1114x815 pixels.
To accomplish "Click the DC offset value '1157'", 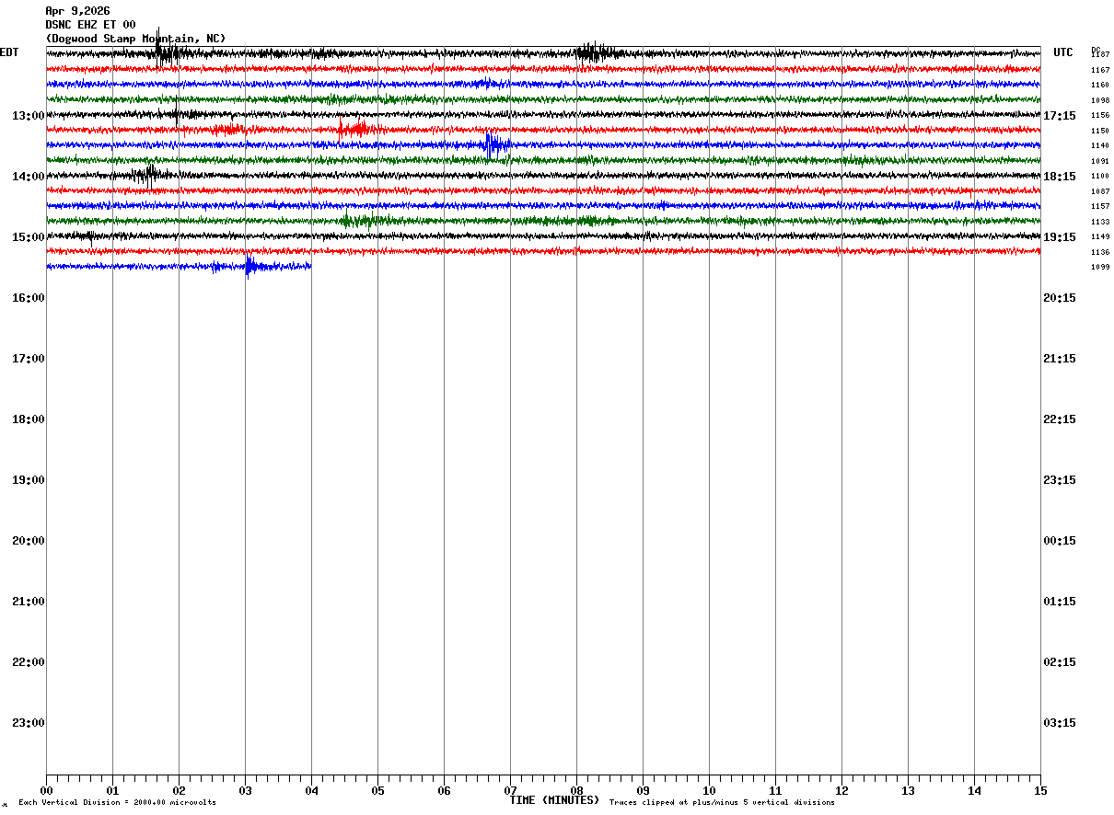I will 1100,206.
